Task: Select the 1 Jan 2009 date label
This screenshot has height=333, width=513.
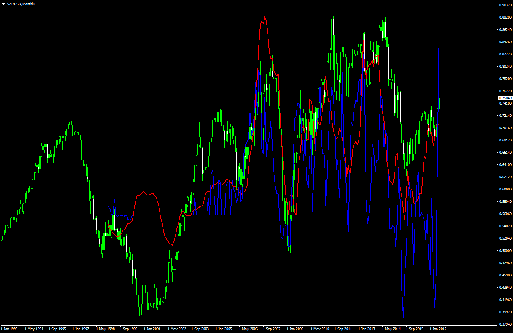Action: coord(296,329)
